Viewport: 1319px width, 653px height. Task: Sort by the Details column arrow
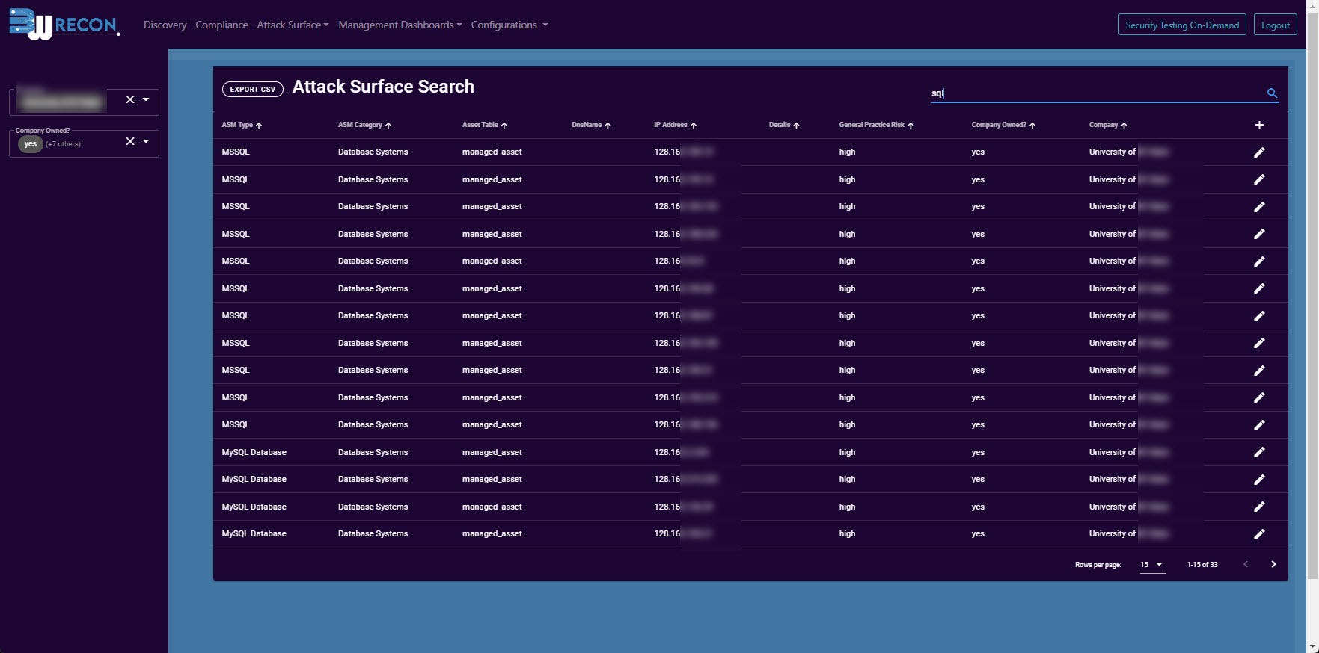[796, 126]
